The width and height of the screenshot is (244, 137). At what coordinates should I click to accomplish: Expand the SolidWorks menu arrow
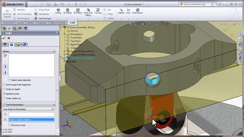click(x=26, y=4)
